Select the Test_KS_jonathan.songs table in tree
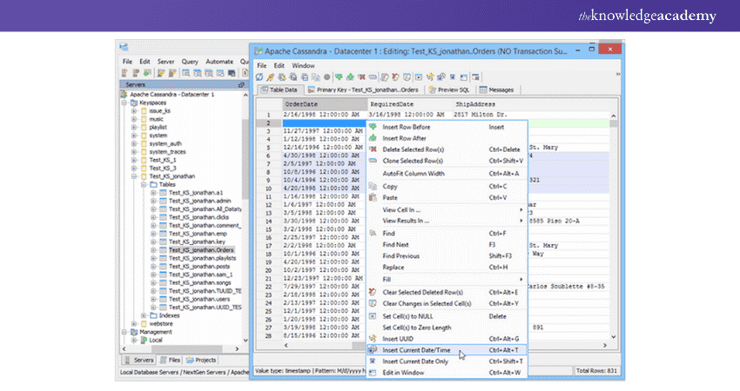 (199, 282)
